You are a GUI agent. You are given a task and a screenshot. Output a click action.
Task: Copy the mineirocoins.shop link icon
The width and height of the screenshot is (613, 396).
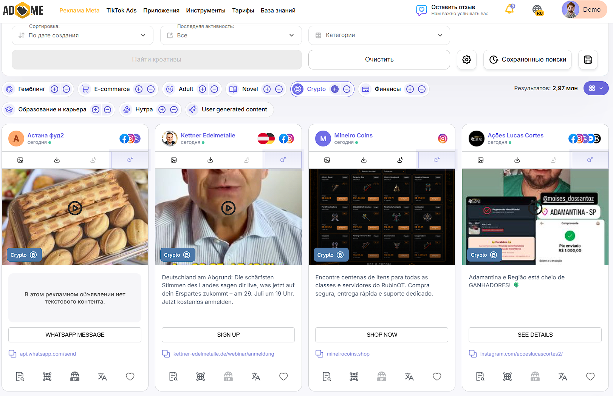coord(319,354)
